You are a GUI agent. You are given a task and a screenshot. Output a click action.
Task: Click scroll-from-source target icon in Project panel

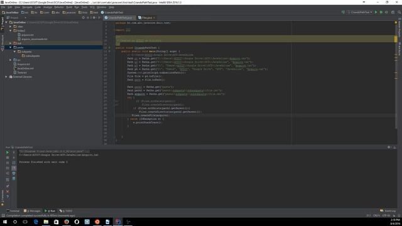pyautogui.click(x=83, y=18)
